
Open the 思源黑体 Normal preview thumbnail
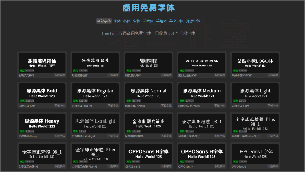[x=149, y=93]
